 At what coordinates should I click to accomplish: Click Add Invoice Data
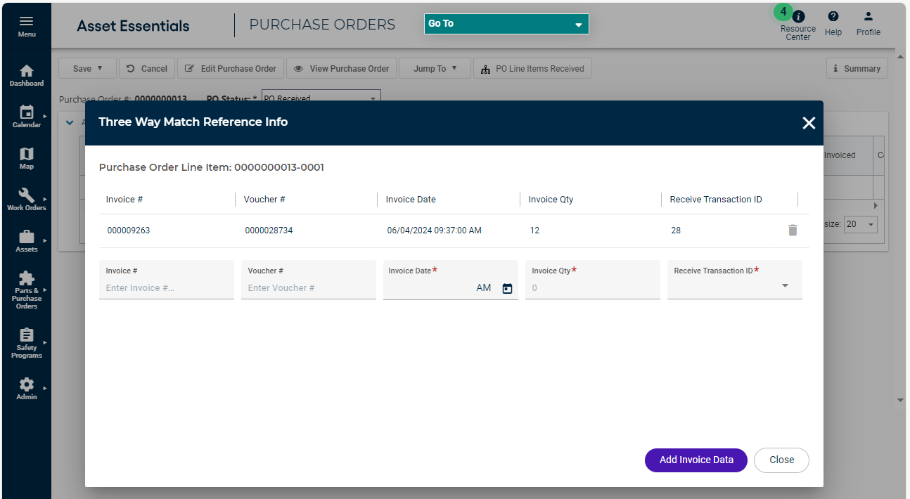(696, 460)
